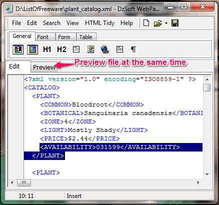Click the <CATALOG> tag line
This screenshot has width=219, height=205.
(42, 87)
